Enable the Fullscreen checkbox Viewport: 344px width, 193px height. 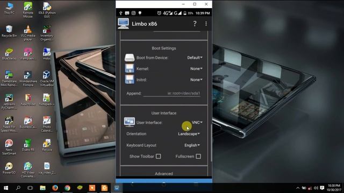pyautogui.click(x=198, y=156)
